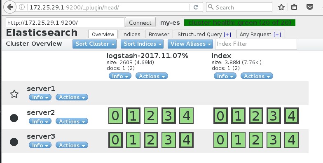Select logstash shard 0 on server3
This screenshot has width=323, height=163.
(x=115, y=140)
